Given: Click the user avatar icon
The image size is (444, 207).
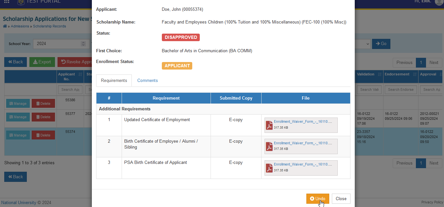Looking at the screenshot, I should (x=439, y=2).
